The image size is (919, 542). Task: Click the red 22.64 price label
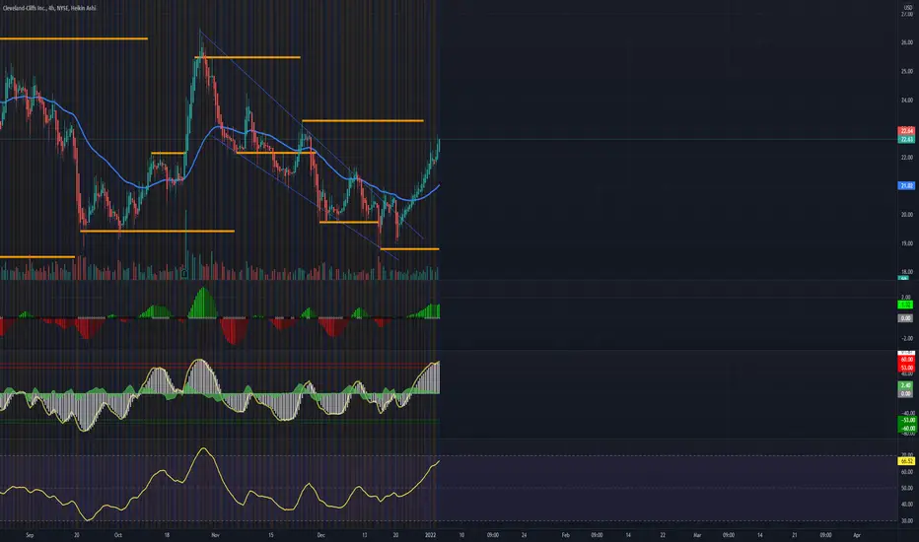click(906, 131)
